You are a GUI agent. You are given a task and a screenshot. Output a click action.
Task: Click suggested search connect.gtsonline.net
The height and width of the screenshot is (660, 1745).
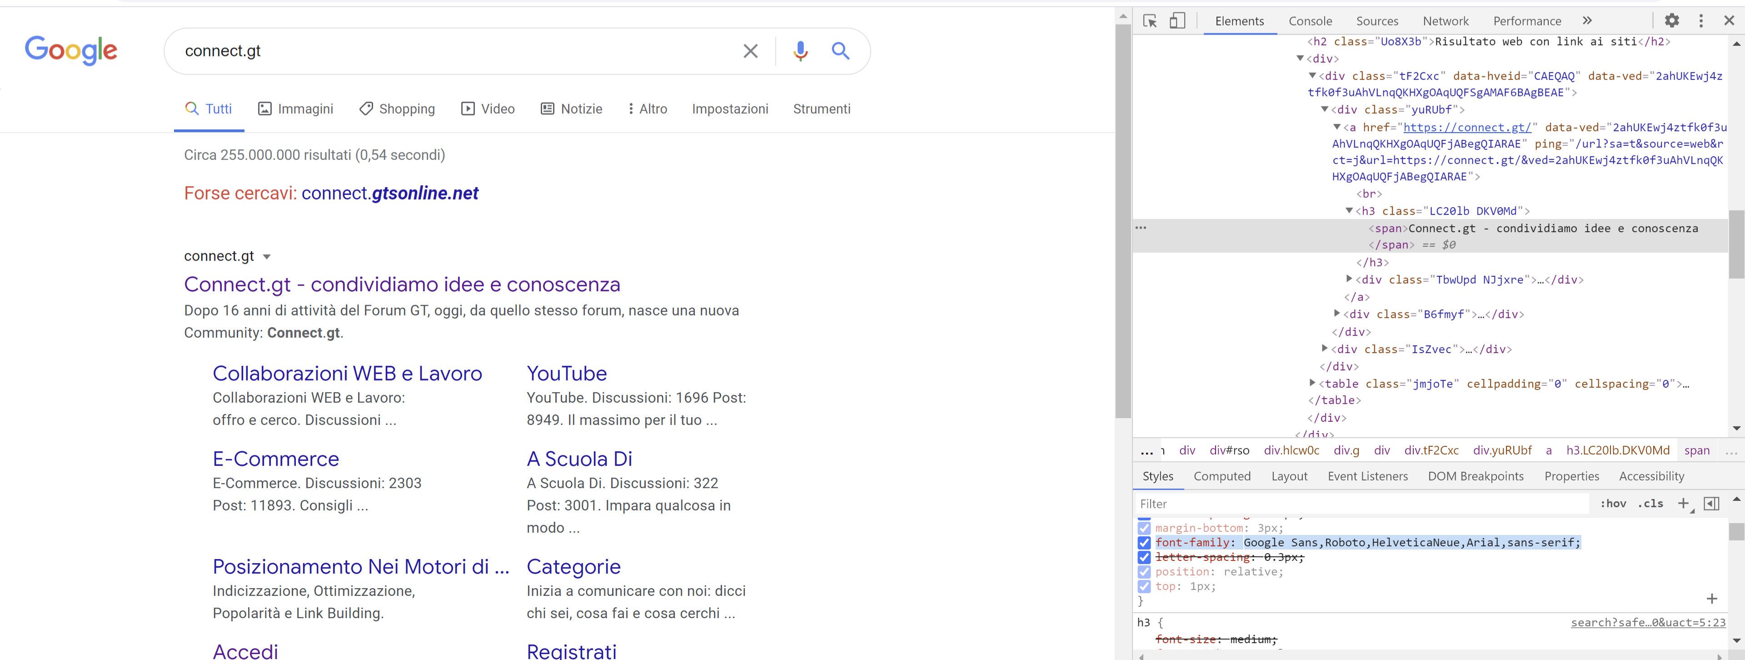pos(389,194)
